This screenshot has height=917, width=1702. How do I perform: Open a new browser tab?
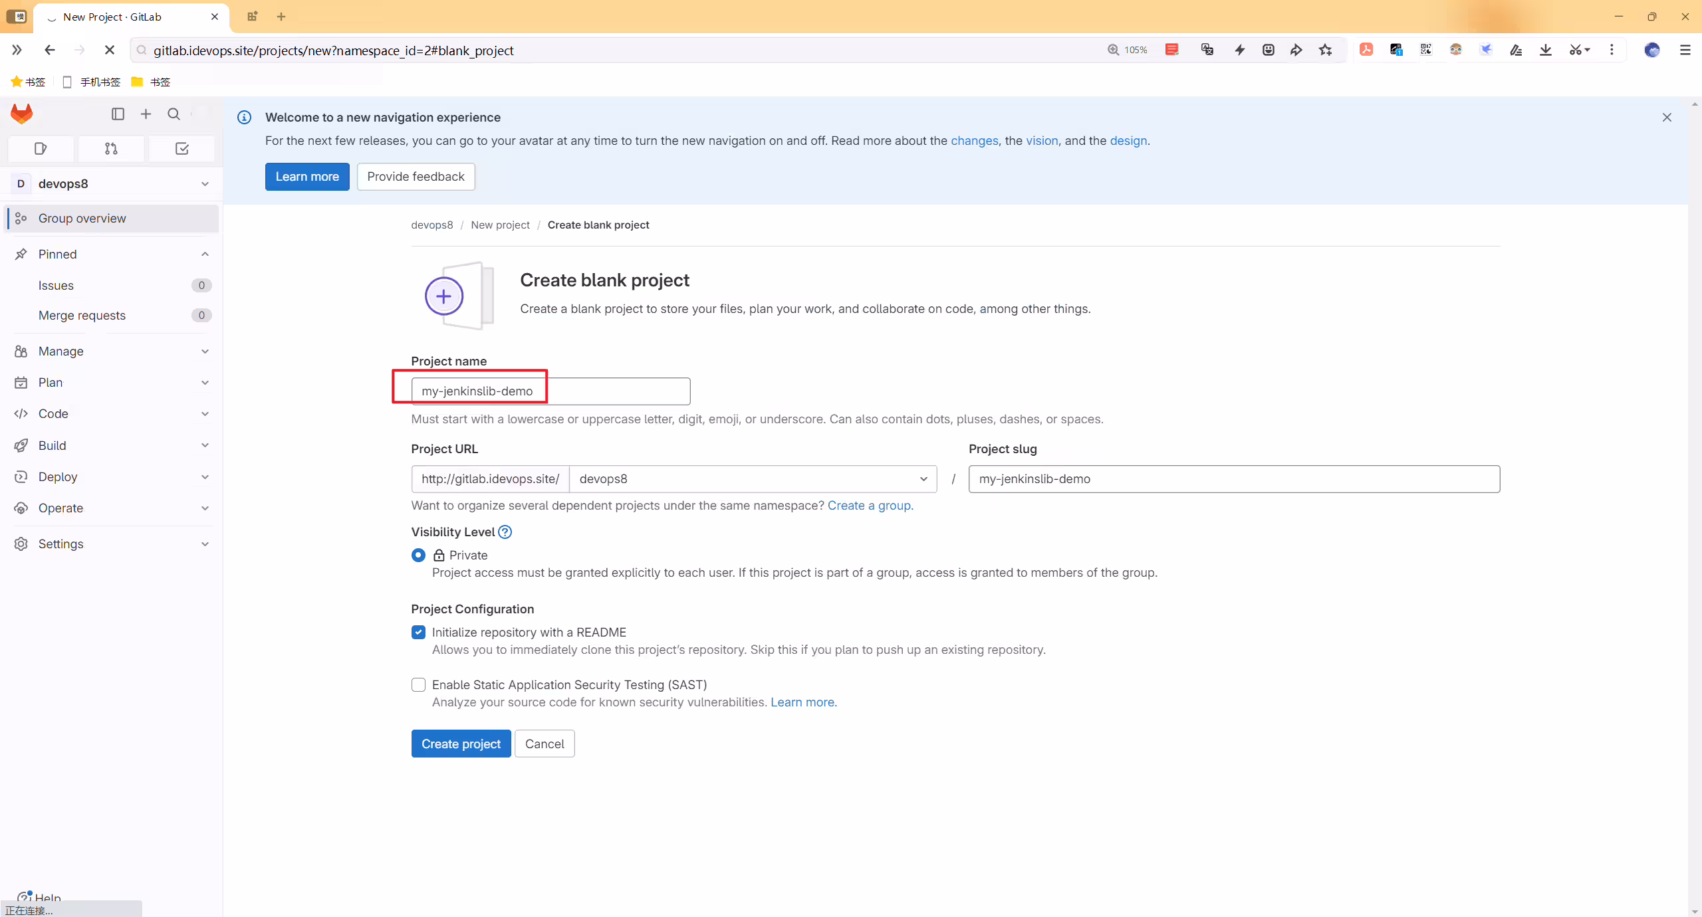pyautogui.click(x=281, y=17)
